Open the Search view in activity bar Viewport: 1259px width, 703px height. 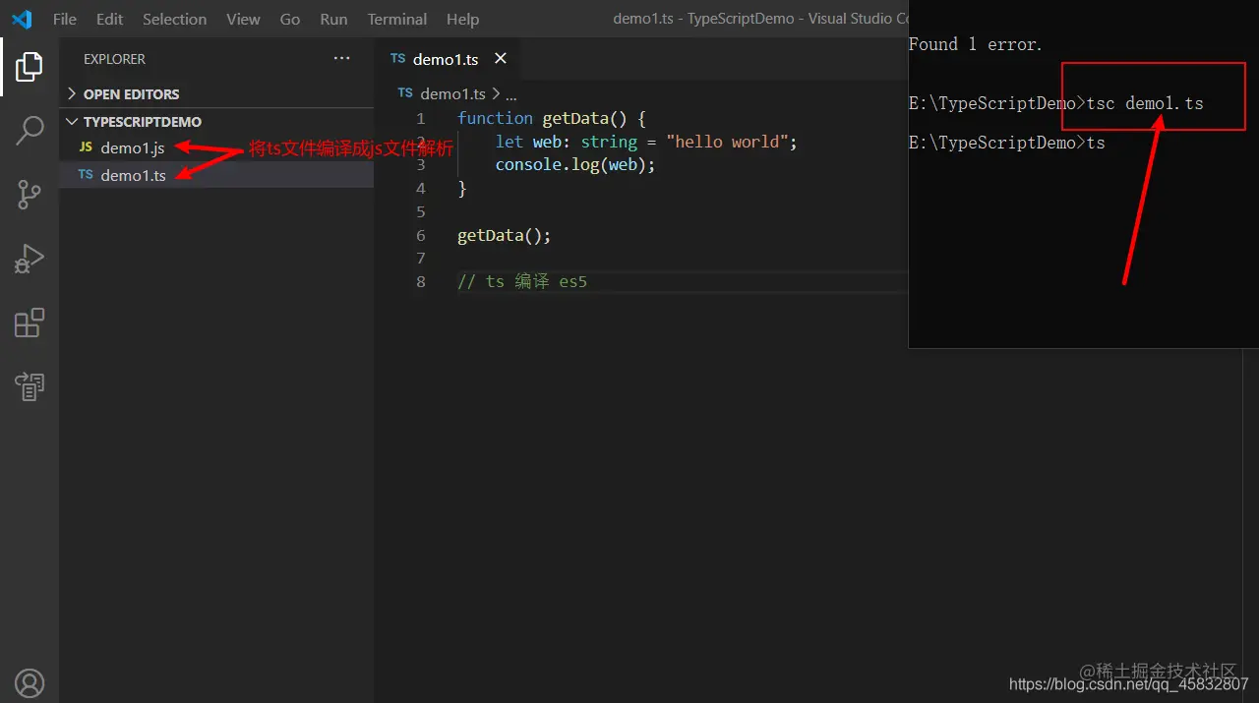pos(30,130)
